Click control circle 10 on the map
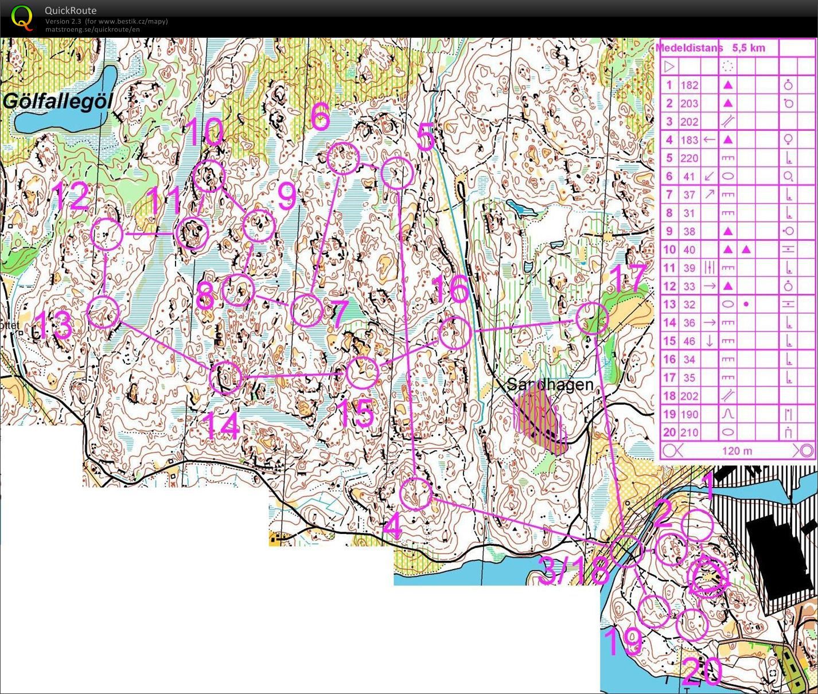 coord(208,176)
